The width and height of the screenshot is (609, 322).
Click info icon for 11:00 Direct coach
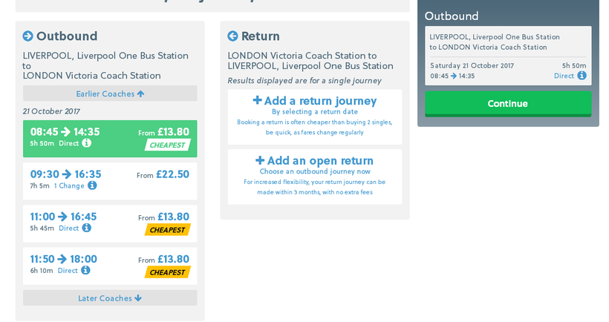pyautogui.click(x=86, y=228)
